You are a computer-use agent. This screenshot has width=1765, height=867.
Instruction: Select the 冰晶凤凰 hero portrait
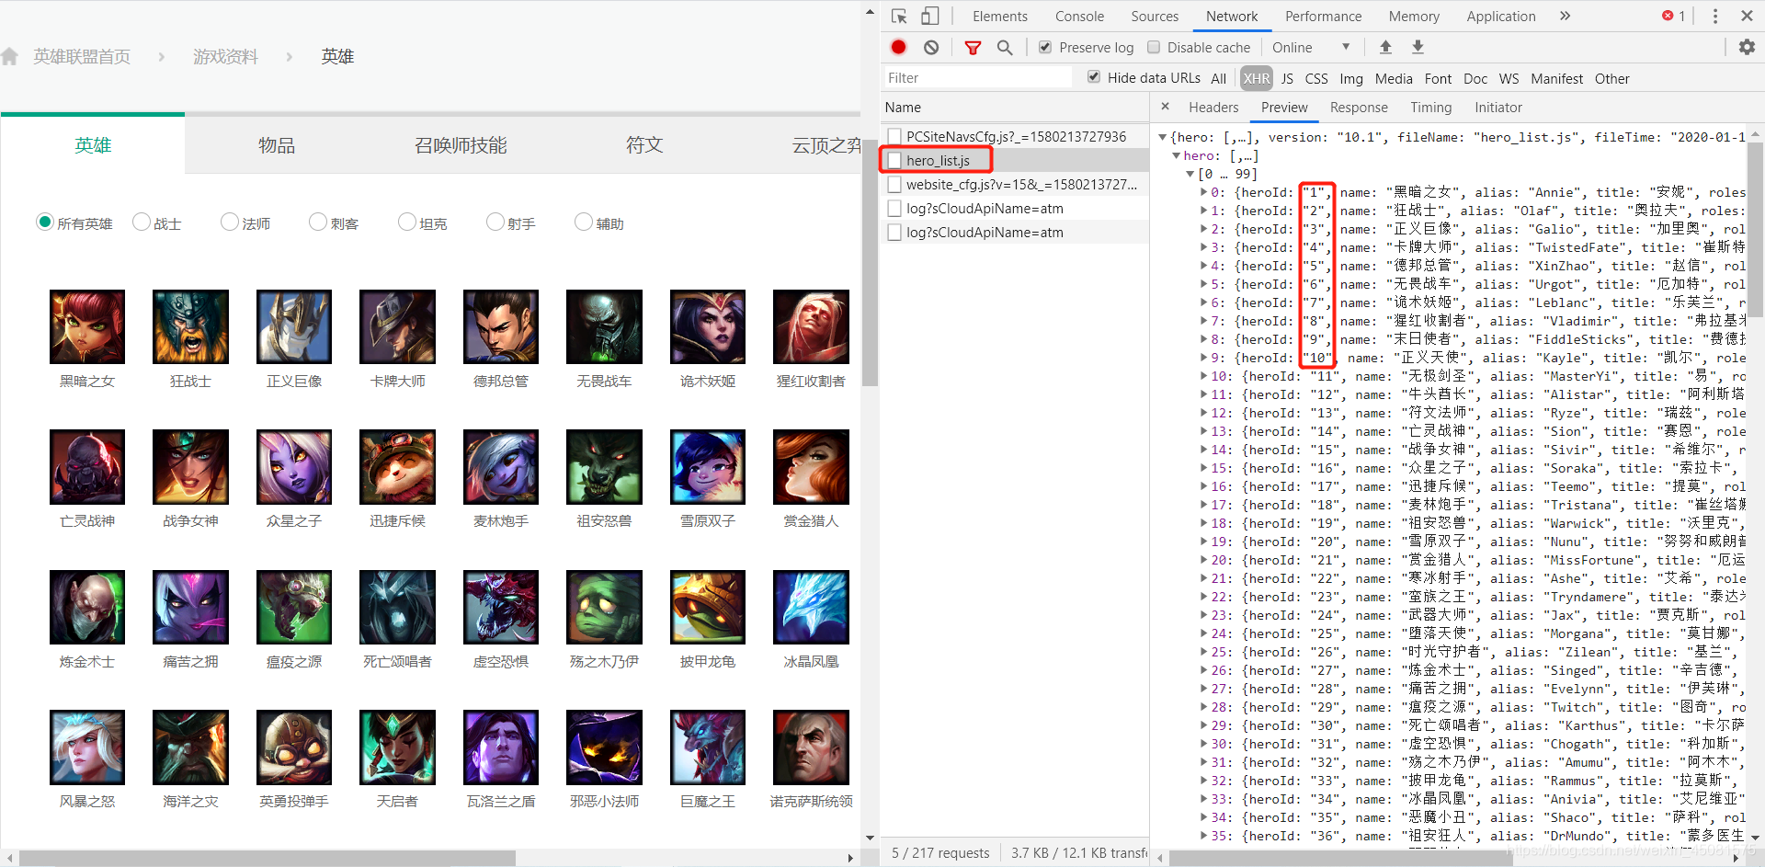click(x=811, y=607)
